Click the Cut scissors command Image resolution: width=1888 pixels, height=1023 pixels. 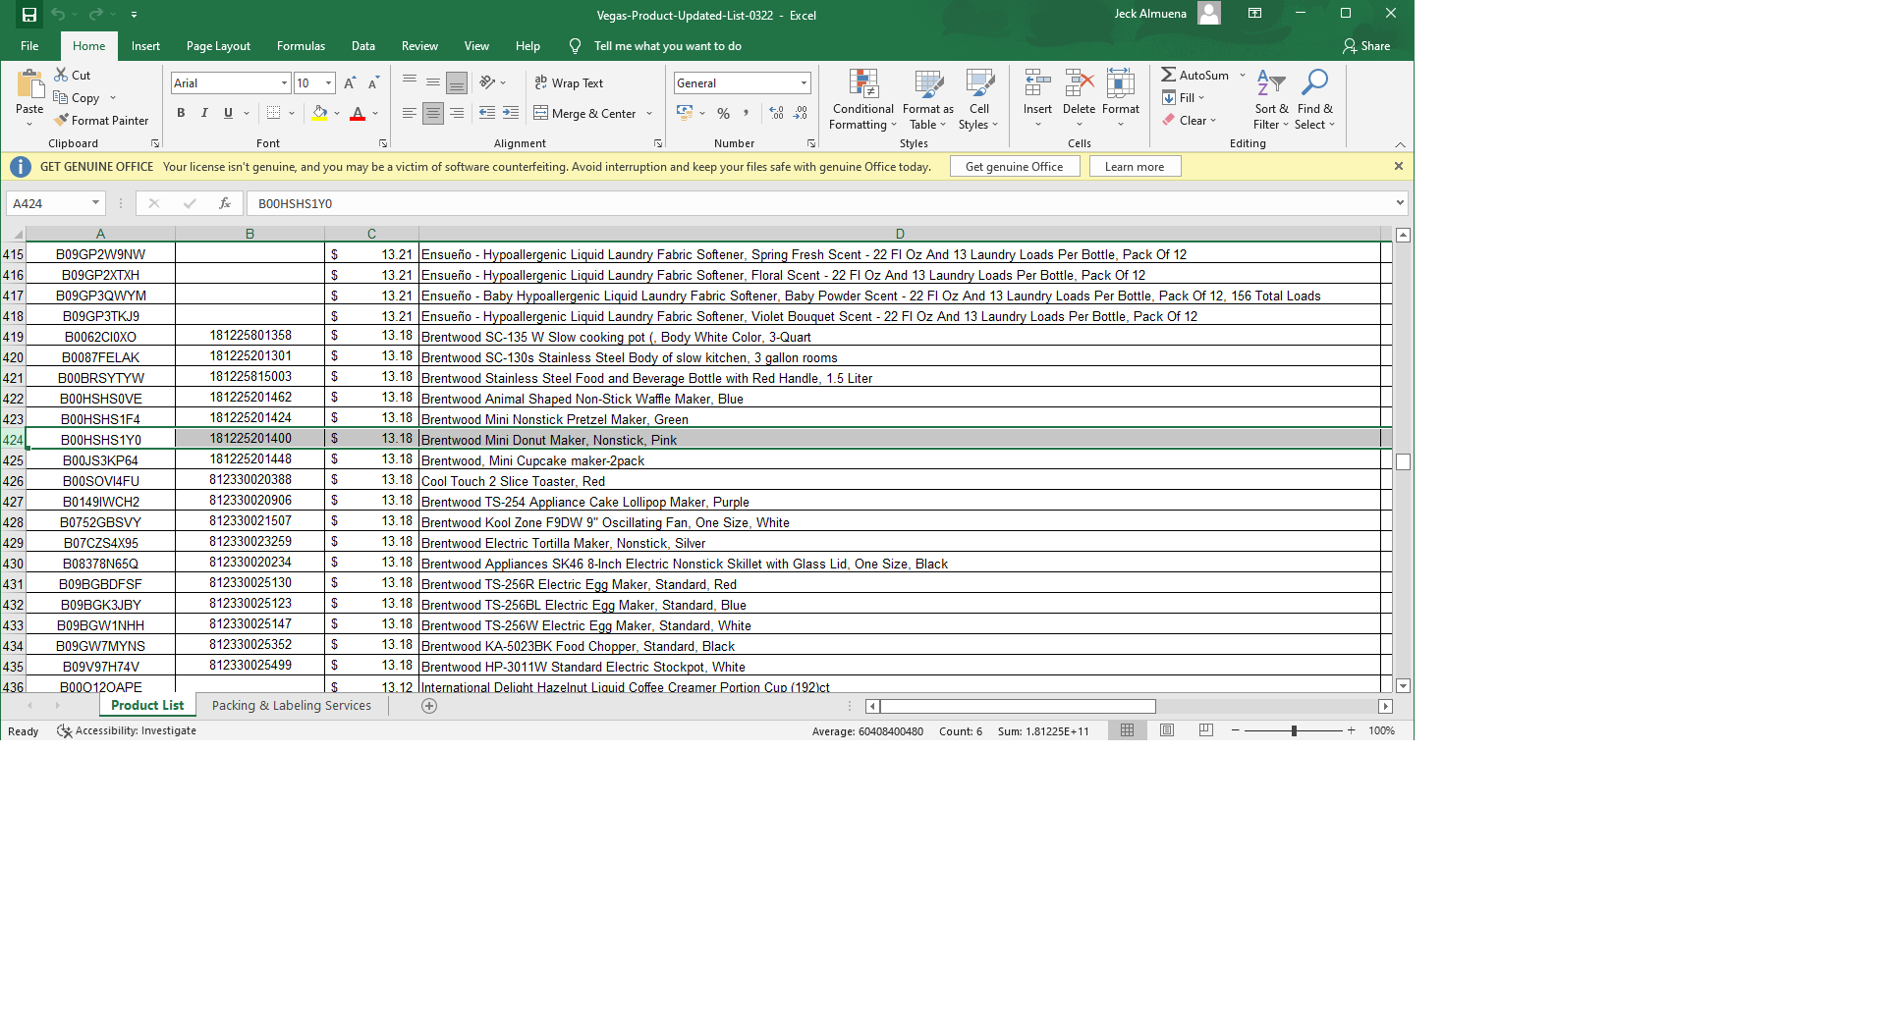click(x=73, y=75)
